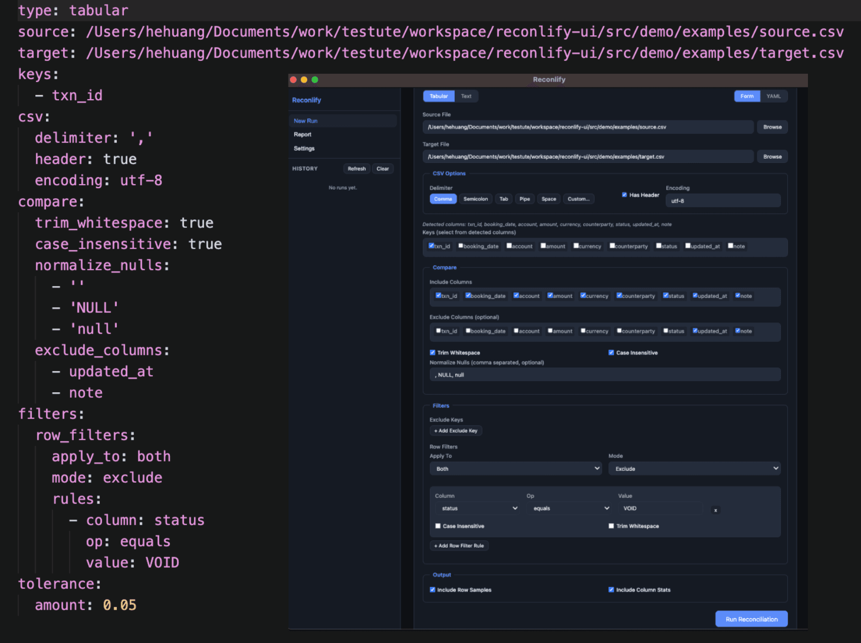This screenshot has height=643, width=861.
Task: Open the Op dropdown showing equals
Action: [569, 508]
